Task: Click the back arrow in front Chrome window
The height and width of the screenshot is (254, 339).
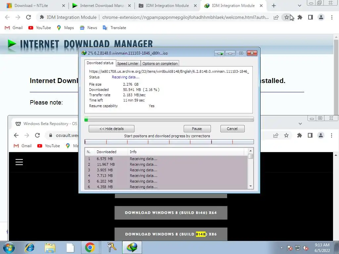Action: coord(7,17)
